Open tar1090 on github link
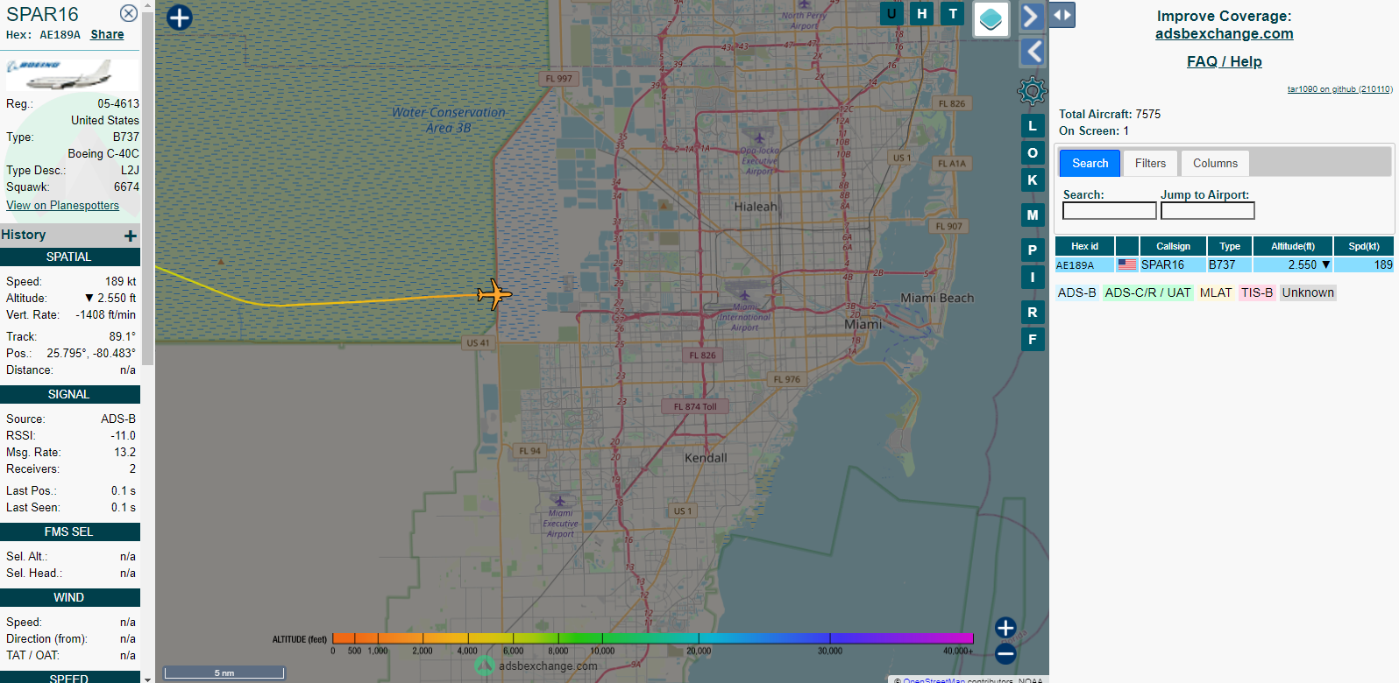The image size is (1399, 683). pyautogui.click(x=1339, y=89)
